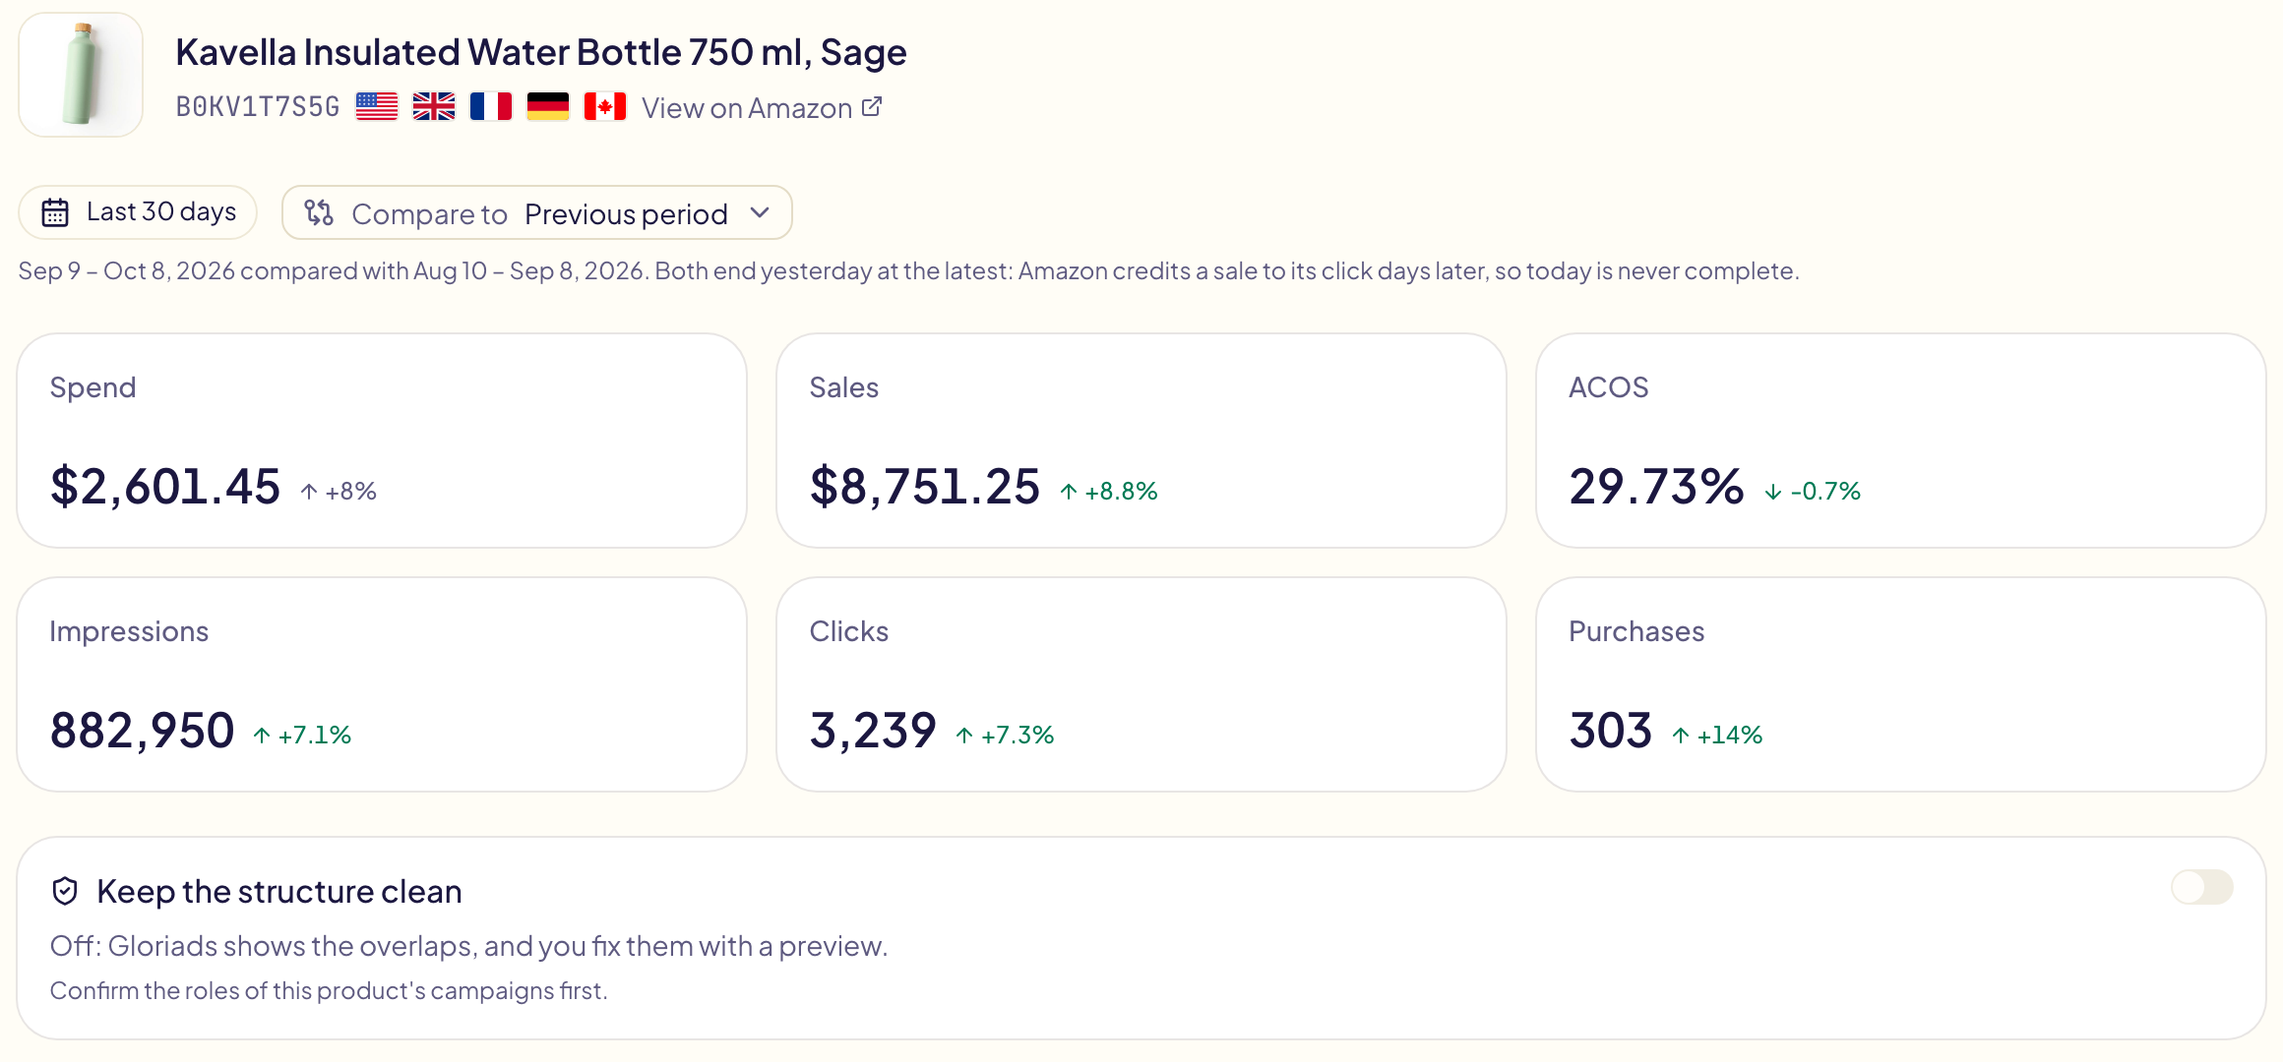This screenshot has width=2283, height=1062.
Task: Click the United States flag icon
Action: click(377, 106)
